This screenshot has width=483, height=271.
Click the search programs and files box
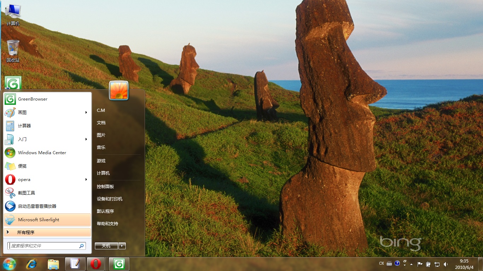point(44,246)
